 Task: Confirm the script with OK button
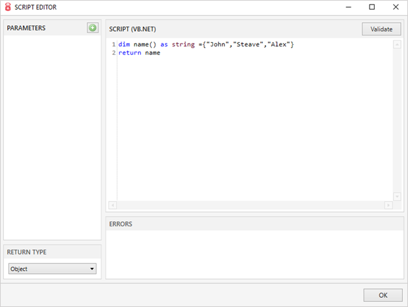[383, 295]
